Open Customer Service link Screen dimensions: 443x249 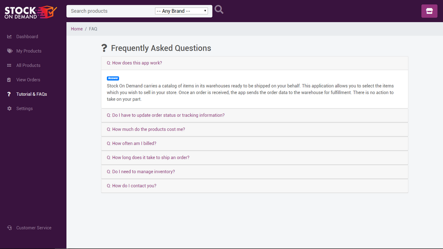click(x=34, y=228)
